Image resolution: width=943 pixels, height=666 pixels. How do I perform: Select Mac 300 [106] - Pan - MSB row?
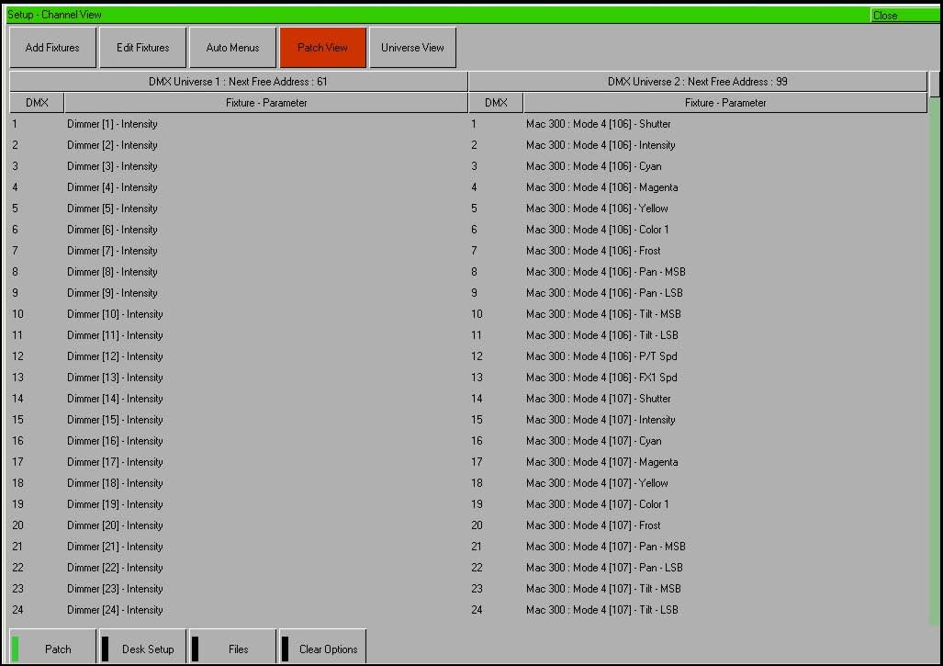click(698, 272)
